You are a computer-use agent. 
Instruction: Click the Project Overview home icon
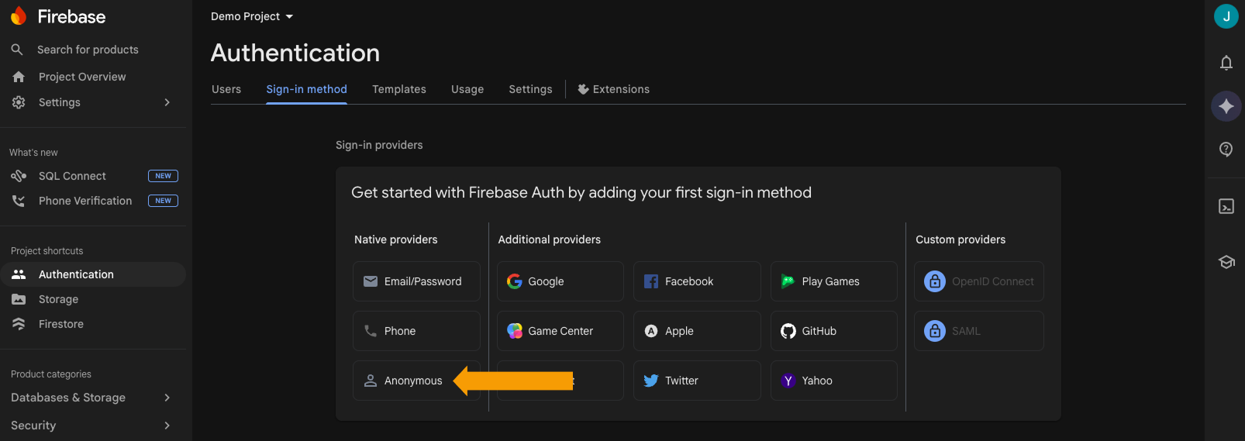19,77
